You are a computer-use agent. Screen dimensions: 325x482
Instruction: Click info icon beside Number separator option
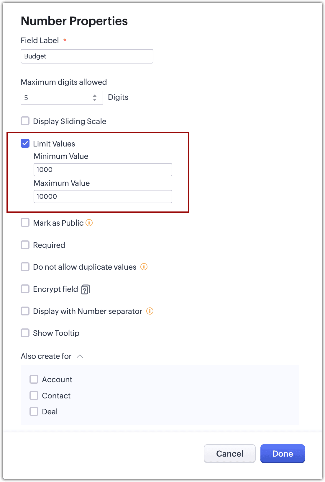click(150, 311)
